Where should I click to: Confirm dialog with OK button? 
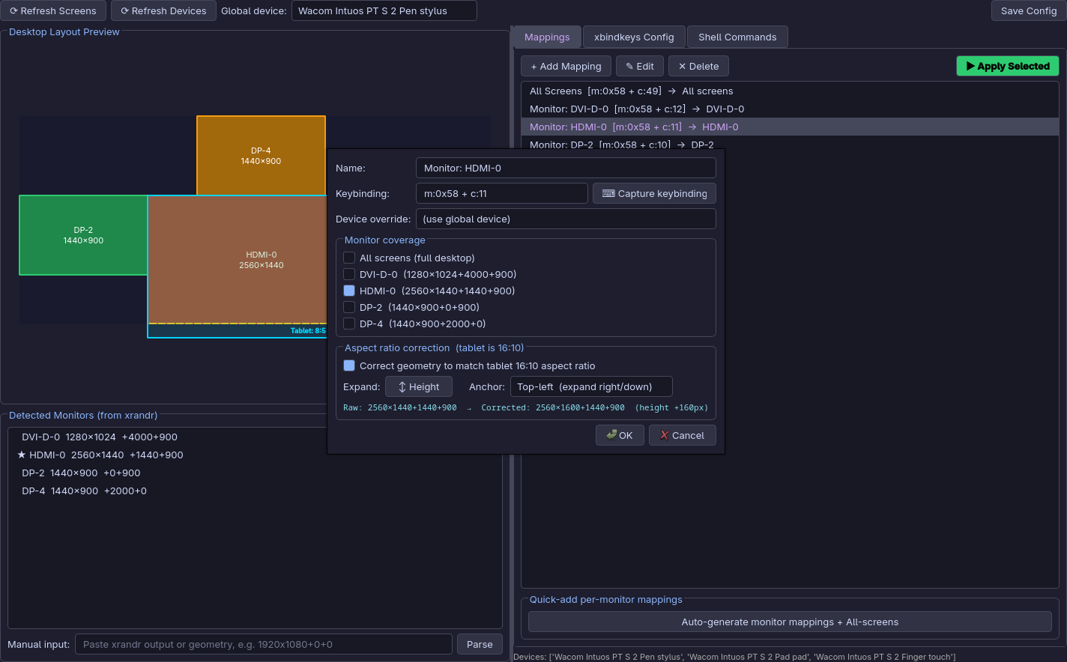coord(620,436)
